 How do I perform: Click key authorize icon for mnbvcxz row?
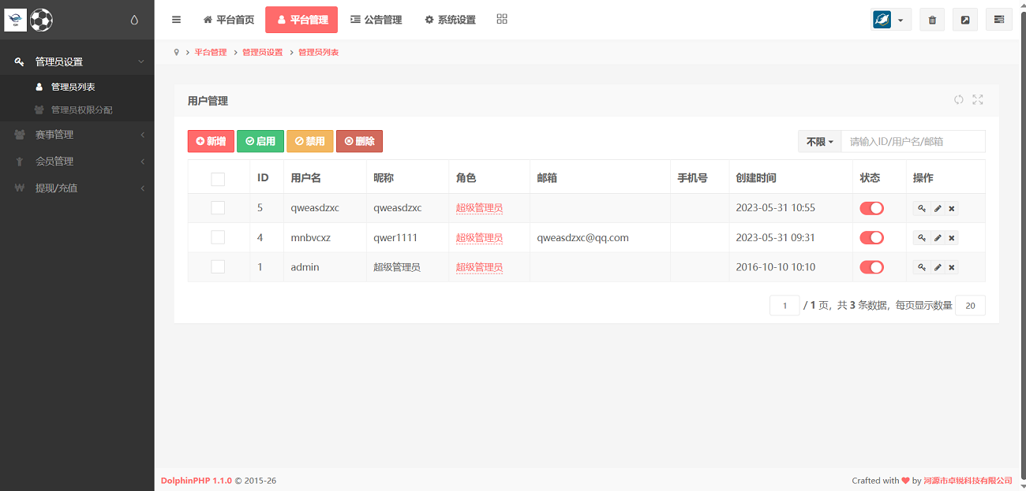[x=921, y=237]
